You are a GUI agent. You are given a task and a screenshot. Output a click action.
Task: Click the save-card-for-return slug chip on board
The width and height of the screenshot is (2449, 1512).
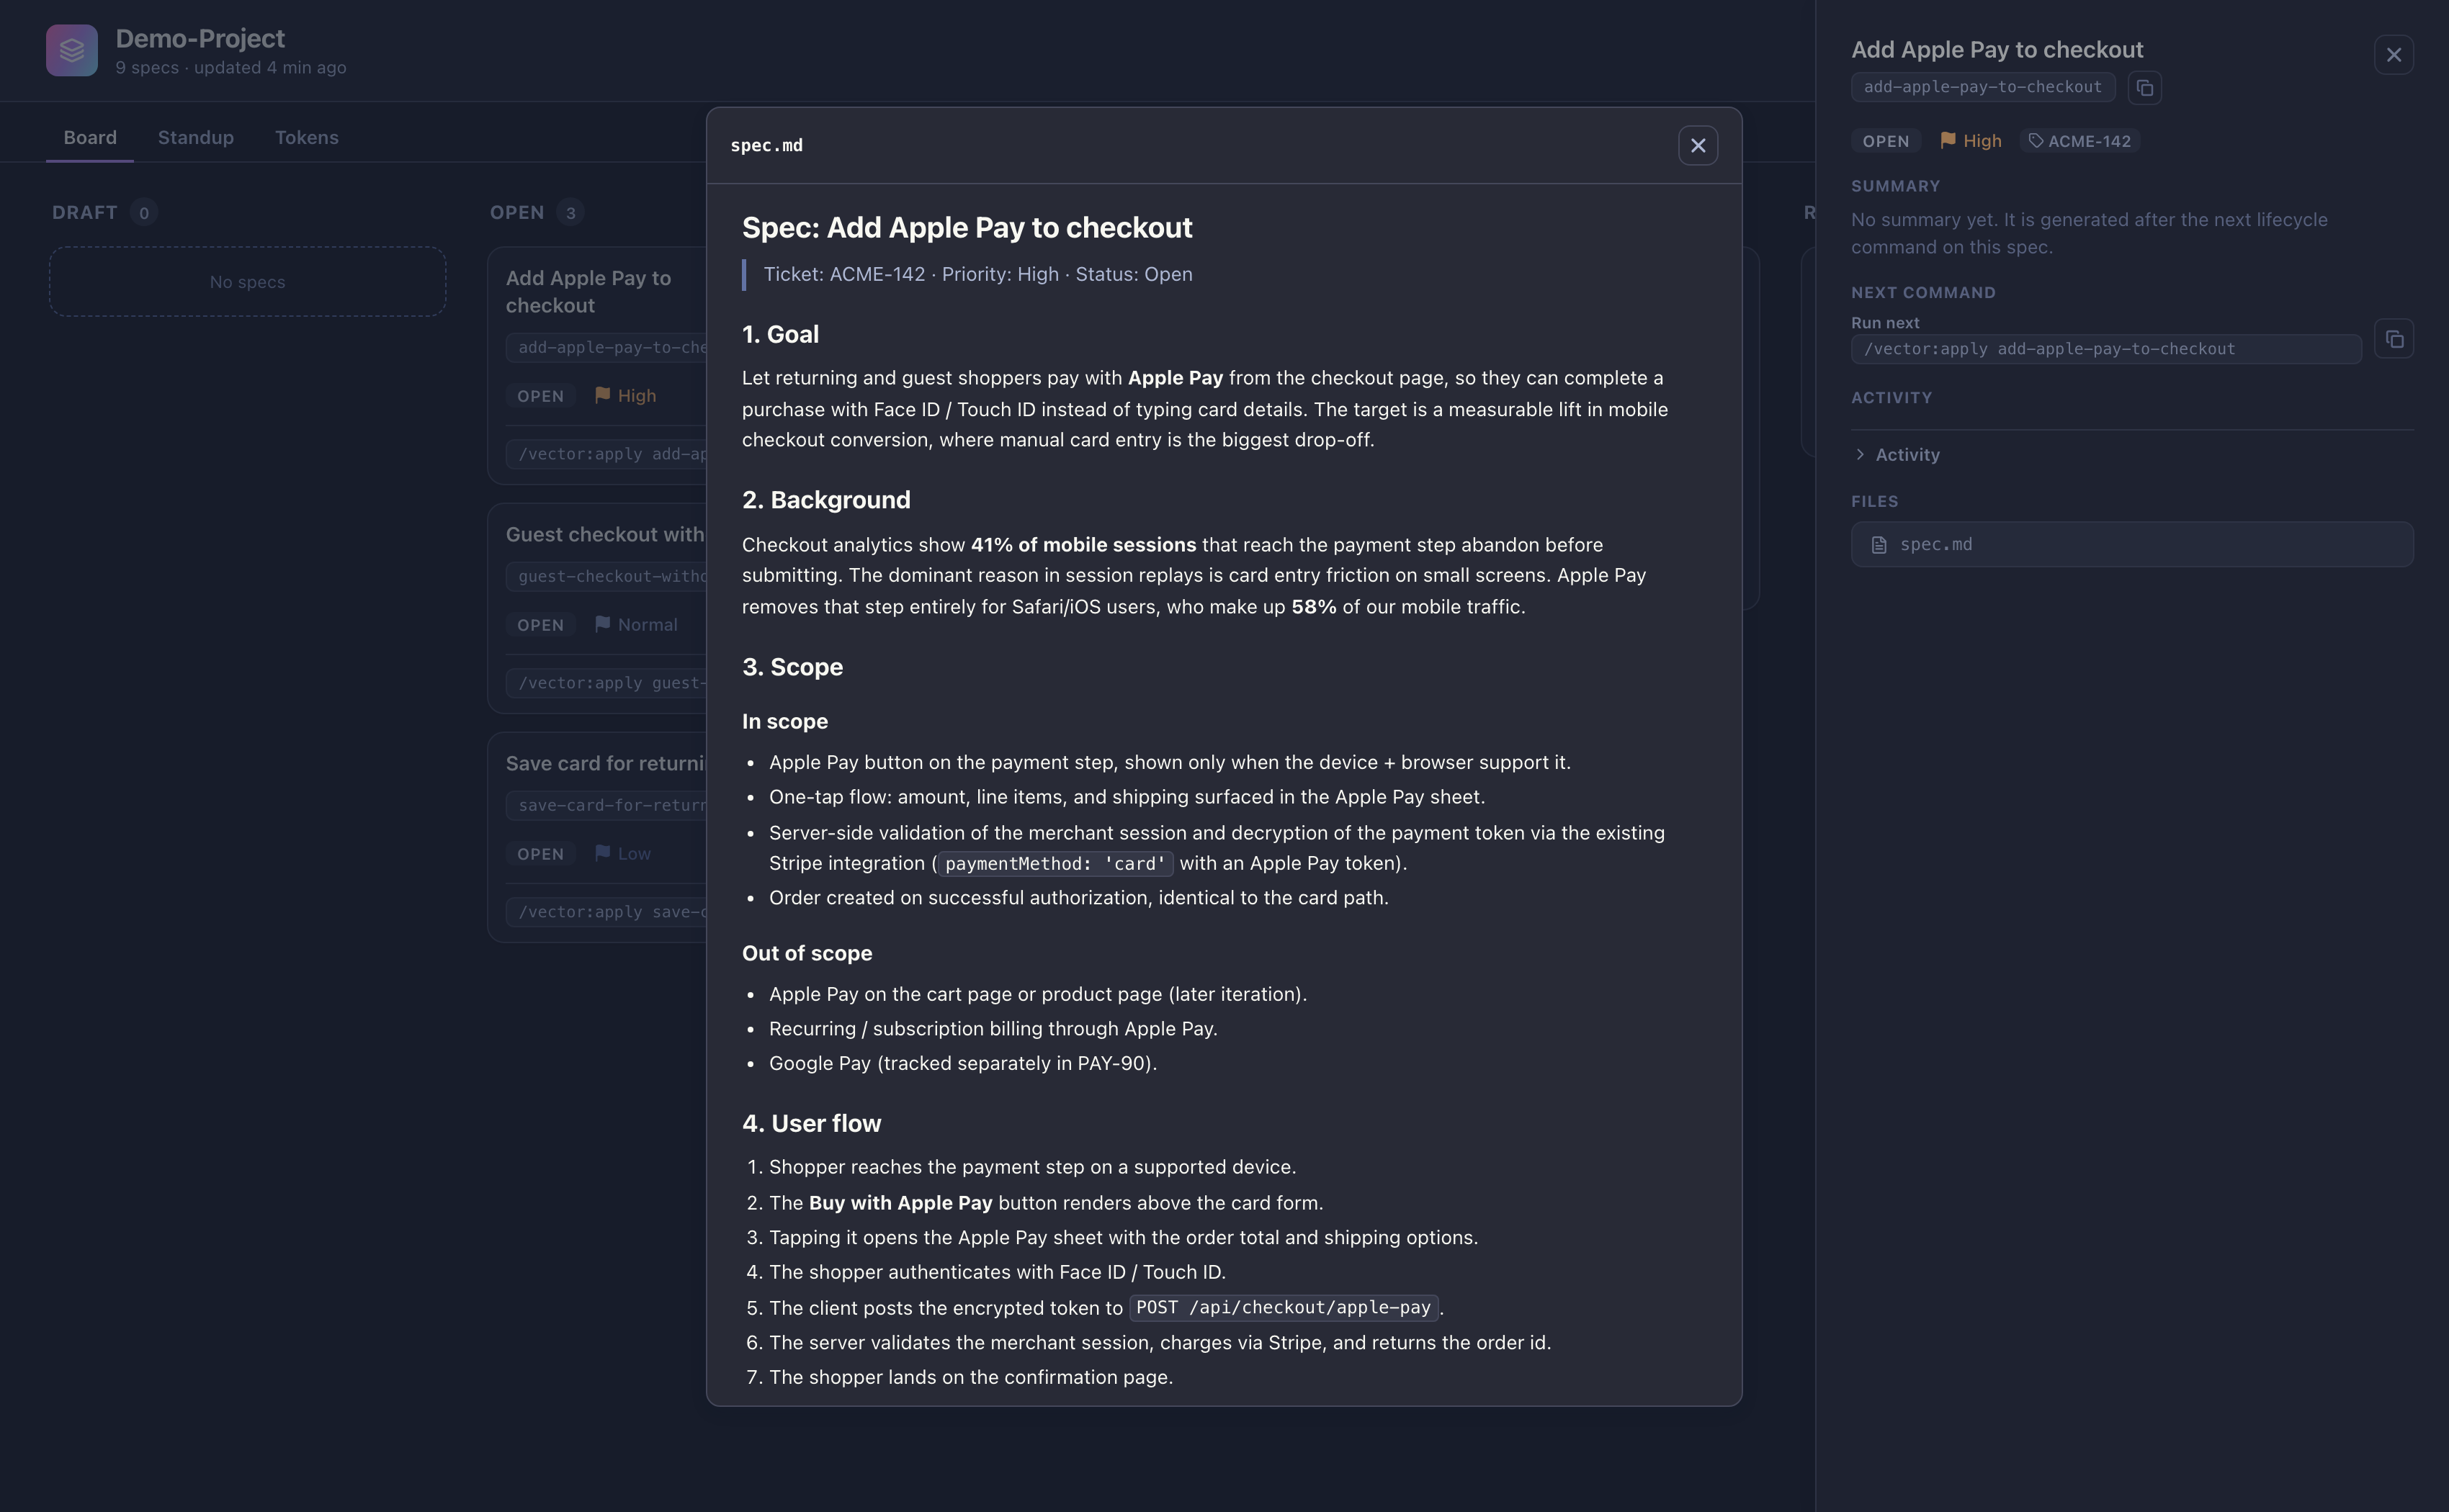606,806
